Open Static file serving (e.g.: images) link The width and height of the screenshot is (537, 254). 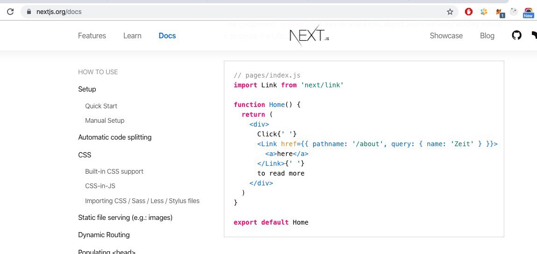coord(125,218)
